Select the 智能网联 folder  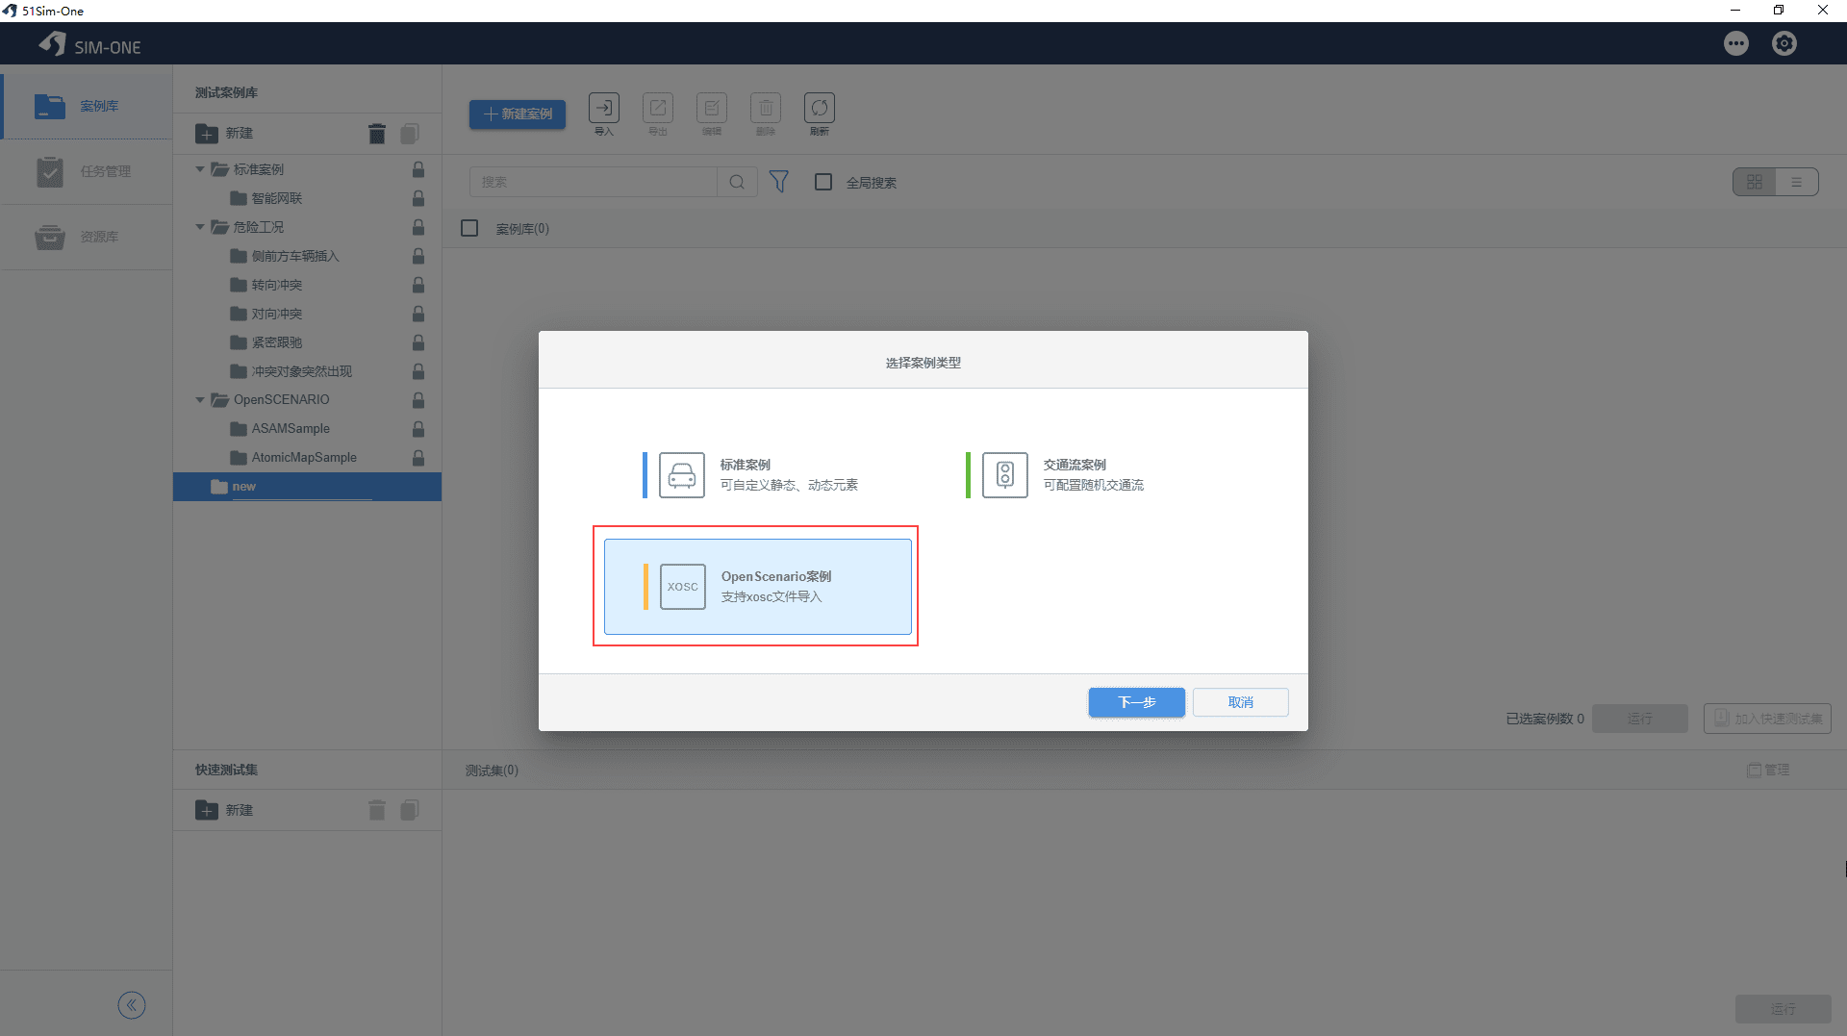266,198
